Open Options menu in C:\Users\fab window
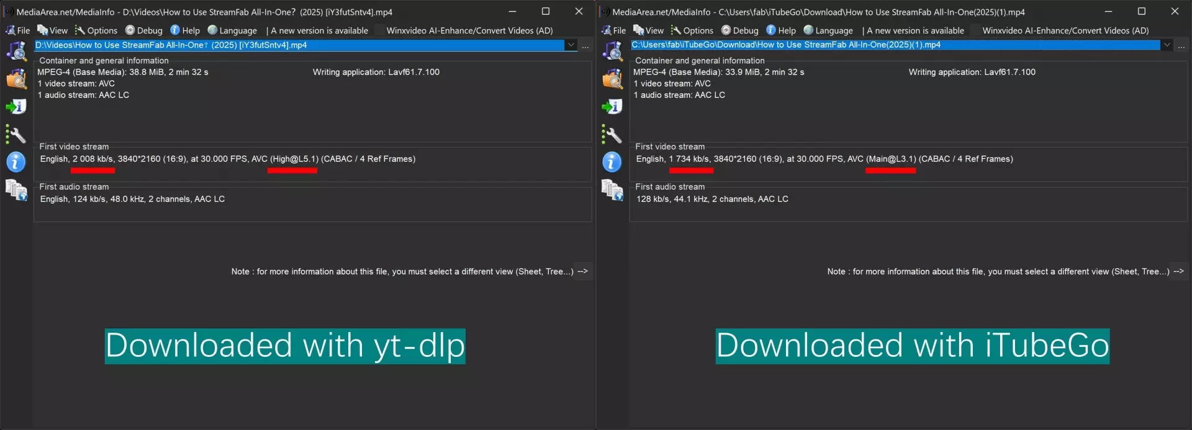Viewport: 1192px width, 430px height. tap(692, 30)
